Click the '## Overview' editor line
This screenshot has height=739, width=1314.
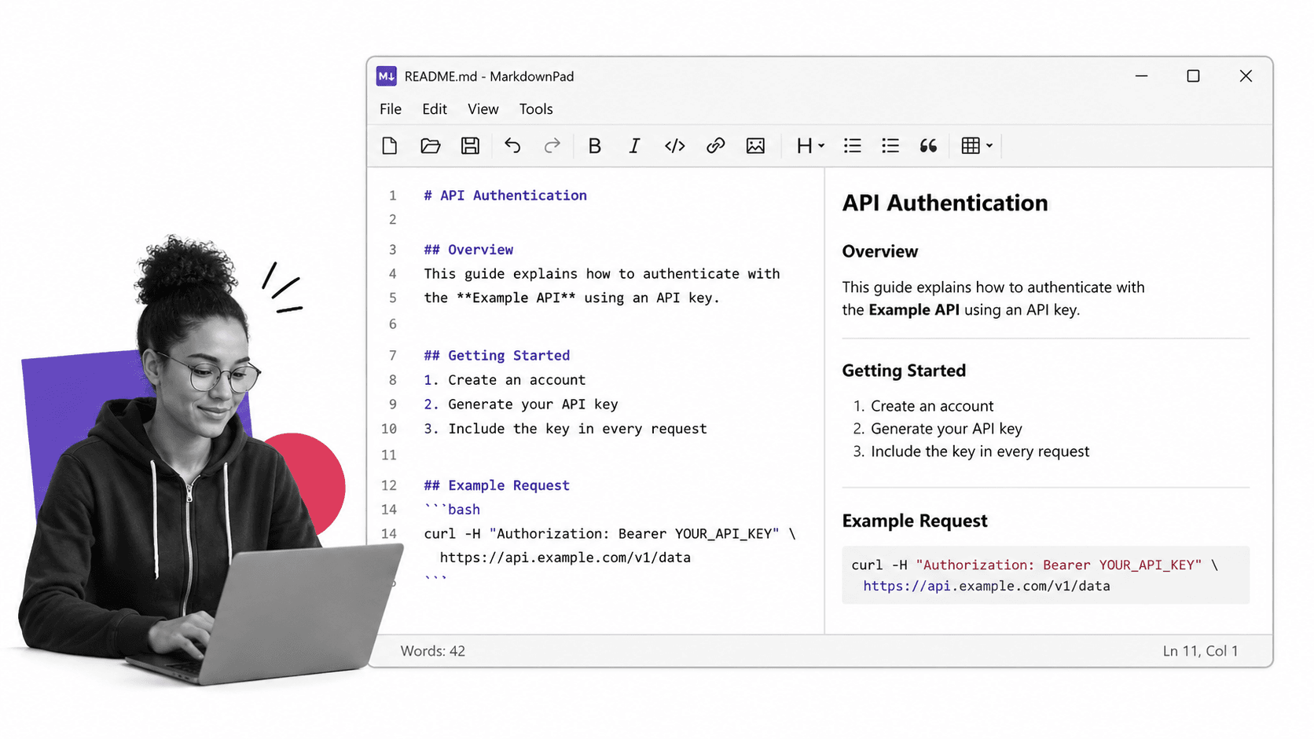468,250
